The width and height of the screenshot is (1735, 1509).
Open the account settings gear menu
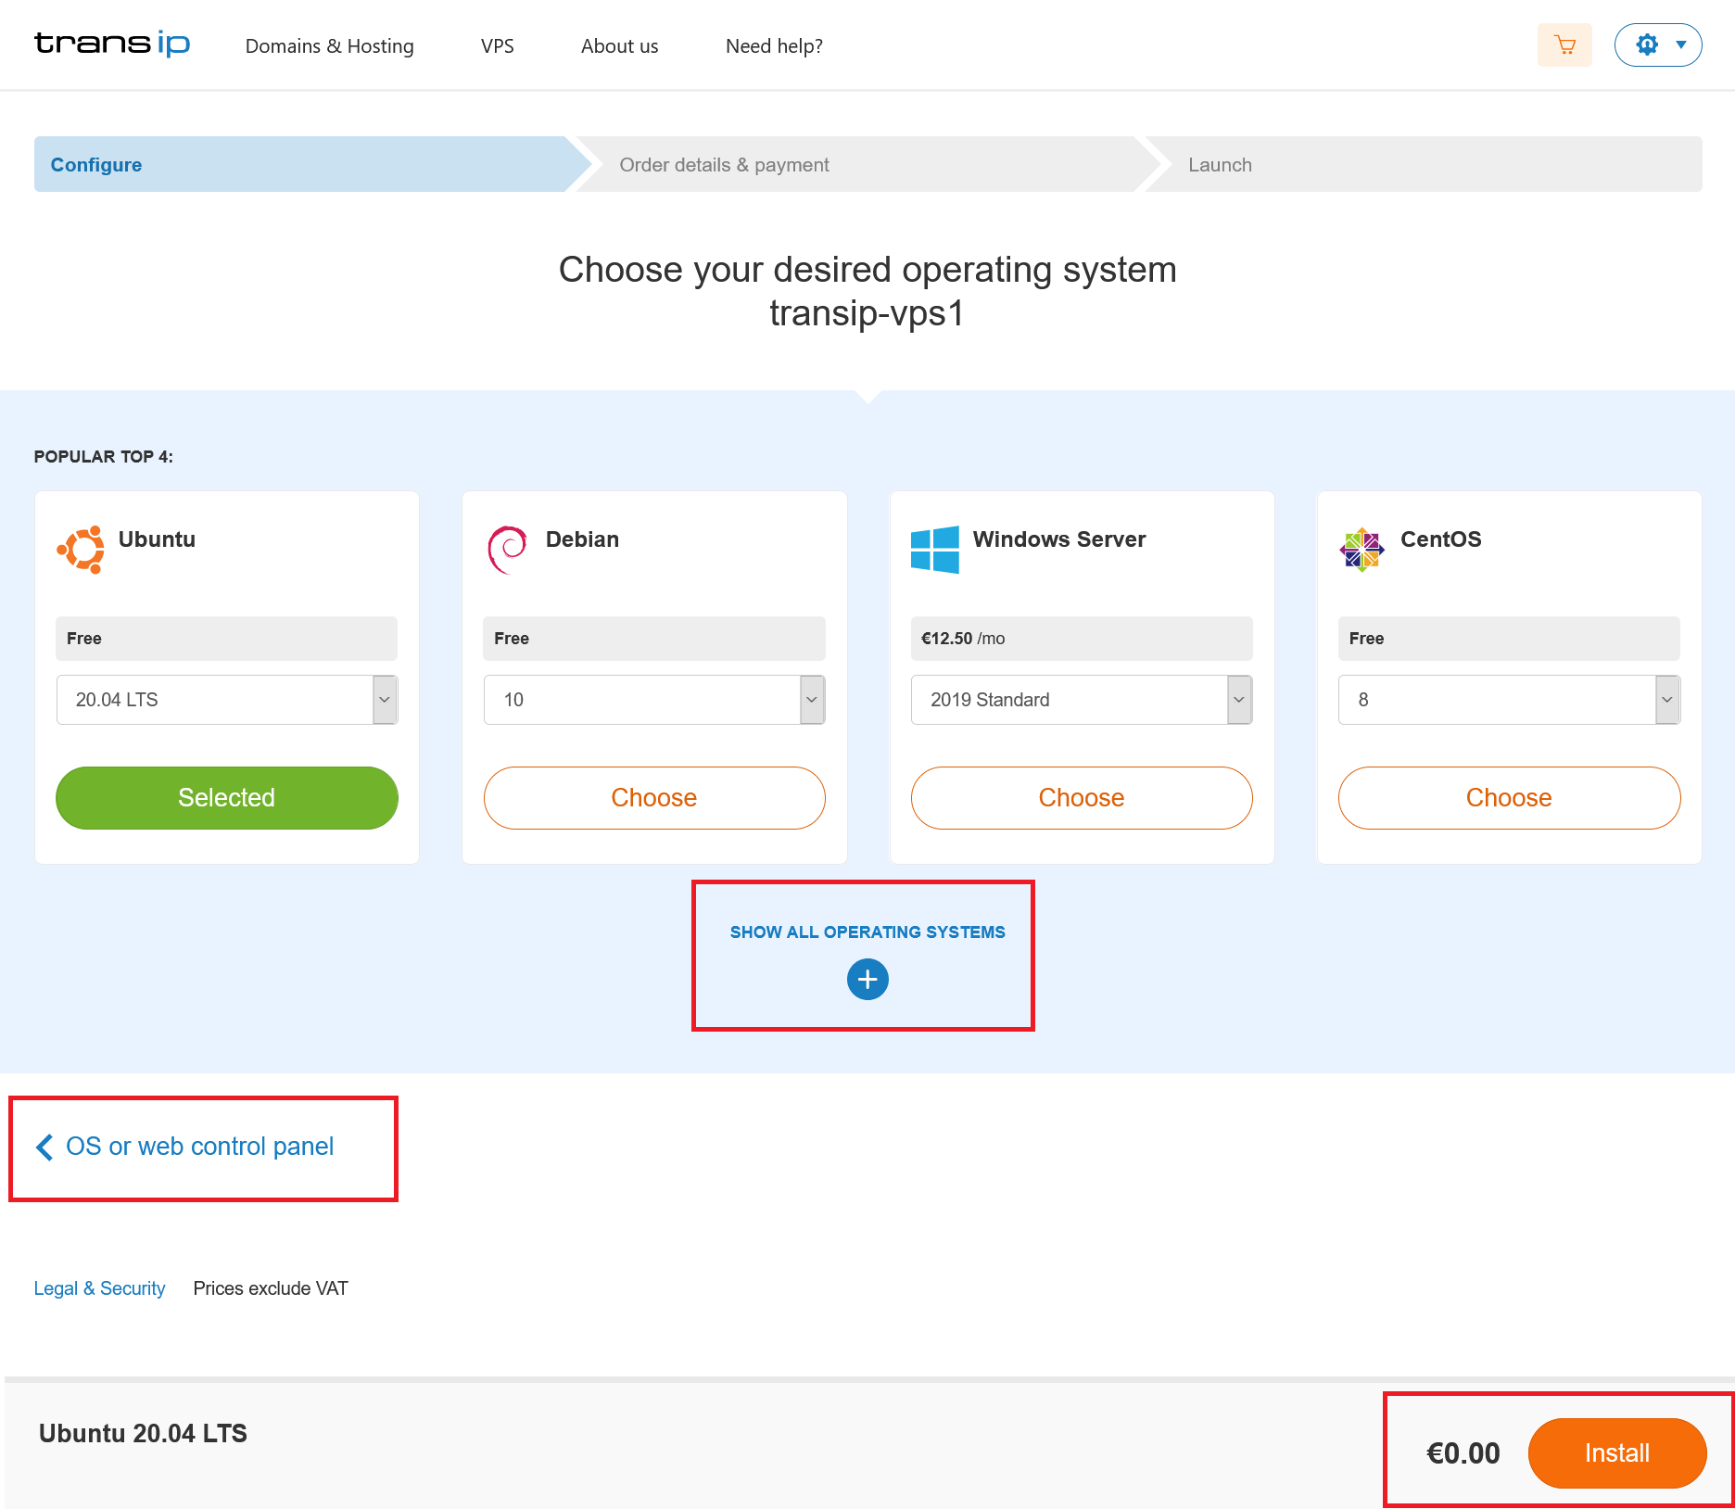[1658, 45]
